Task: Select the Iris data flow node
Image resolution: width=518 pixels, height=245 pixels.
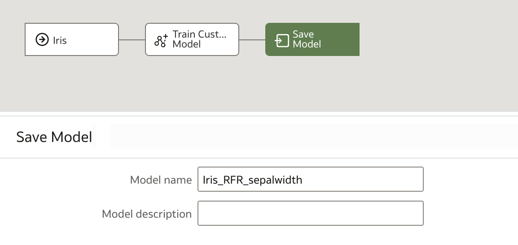Action: pyautogui.click(x=72, y=39)
